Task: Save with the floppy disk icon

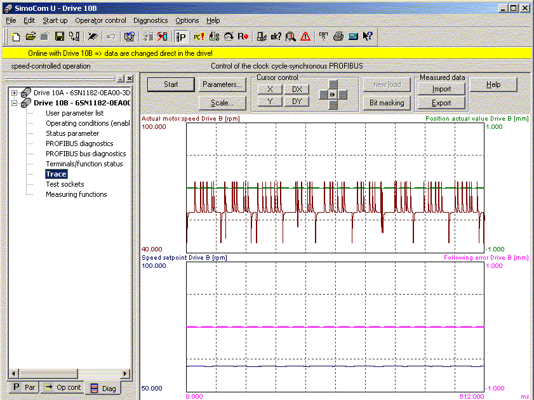Action: [x=60, y=36]
